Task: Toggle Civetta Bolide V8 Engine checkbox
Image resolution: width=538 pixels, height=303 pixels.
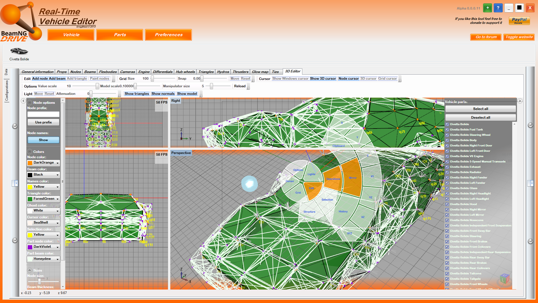Action: 447,156
